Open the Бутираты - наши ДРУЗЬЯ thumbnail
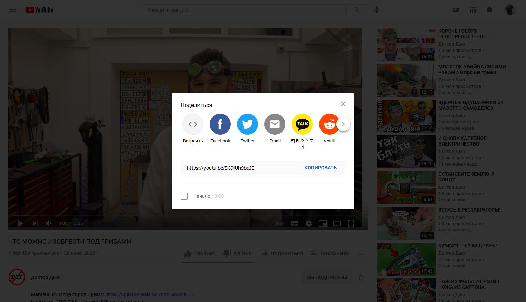Image resolution: width=526 pixels, height=302 pixels. pyautogui.click(x=406, y=259)
